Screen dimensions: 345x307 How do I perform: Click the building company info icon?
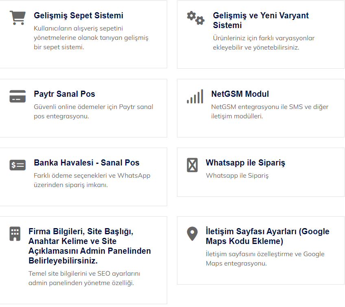tap(15, 233)
